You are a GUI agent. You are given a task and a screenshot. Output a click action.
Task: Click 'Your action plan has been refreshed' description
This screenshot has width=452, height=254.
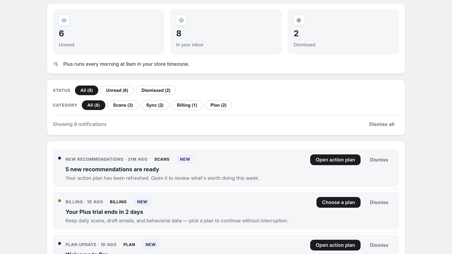coord(162,178)
